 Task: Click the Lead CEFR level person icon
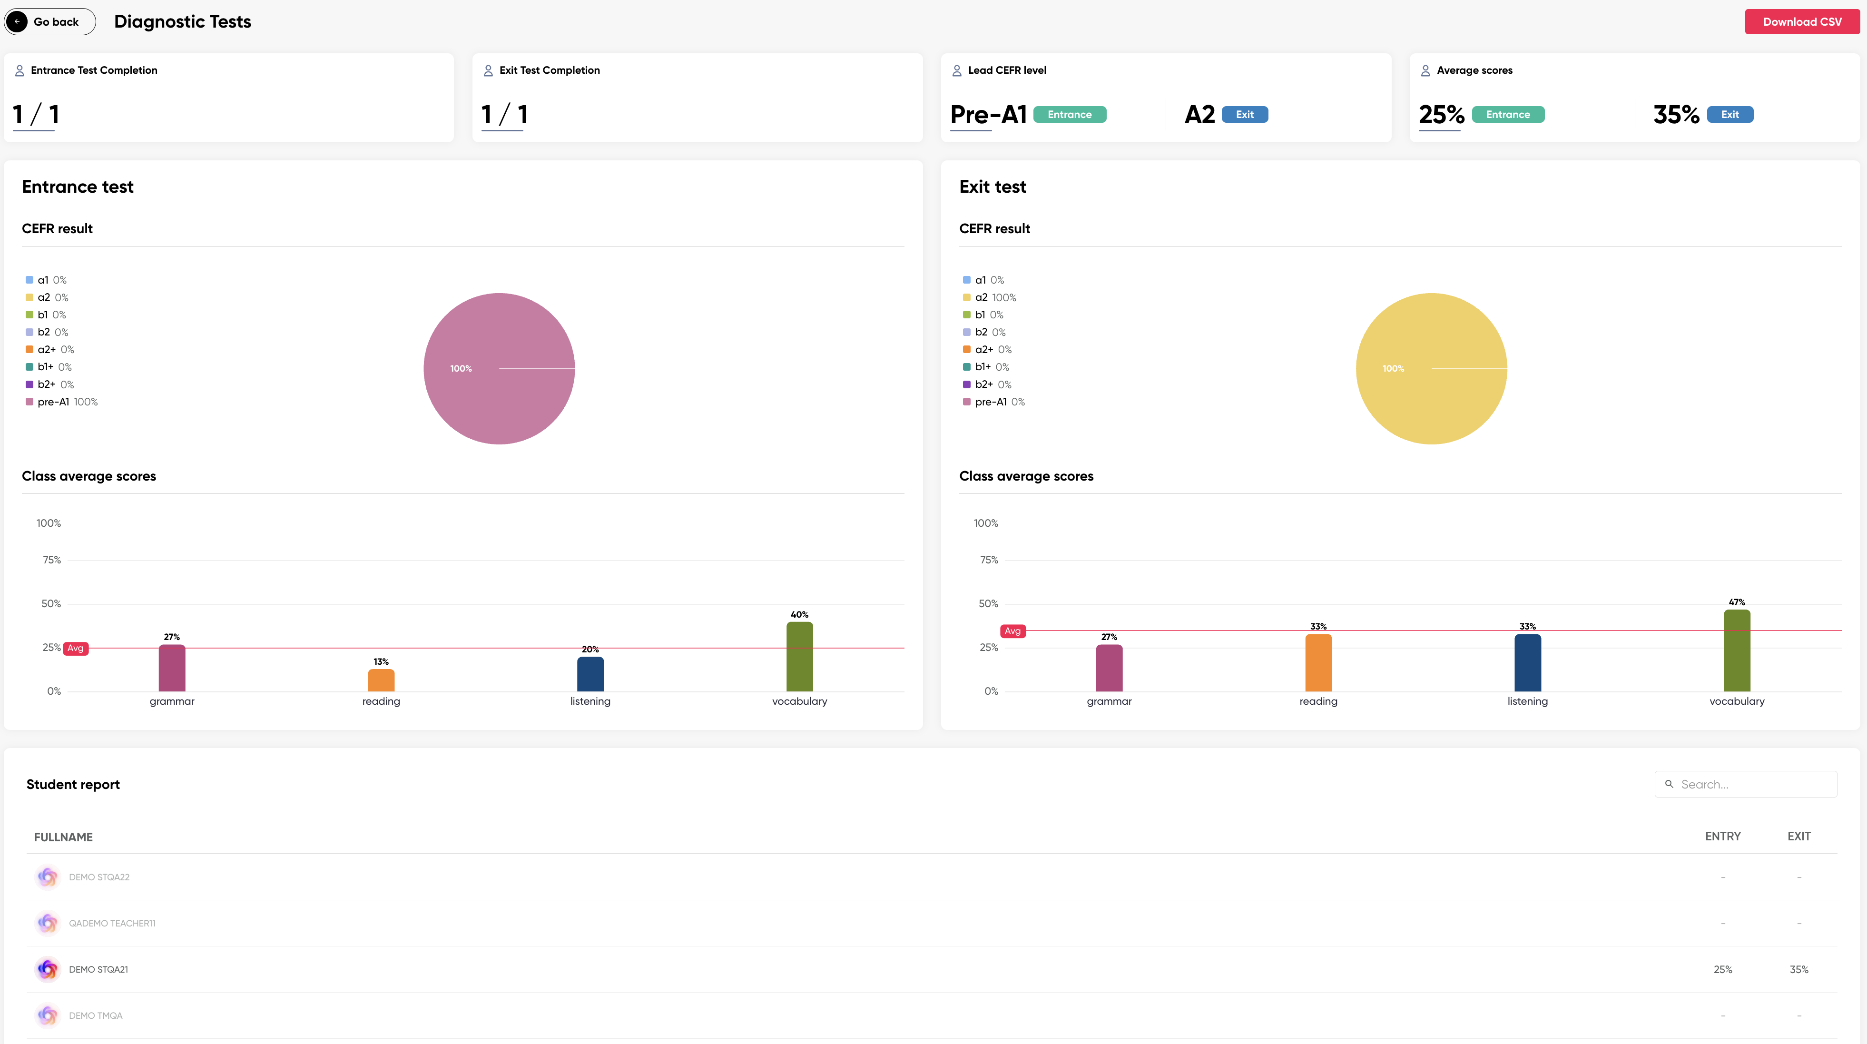click(x=957, y=70)
